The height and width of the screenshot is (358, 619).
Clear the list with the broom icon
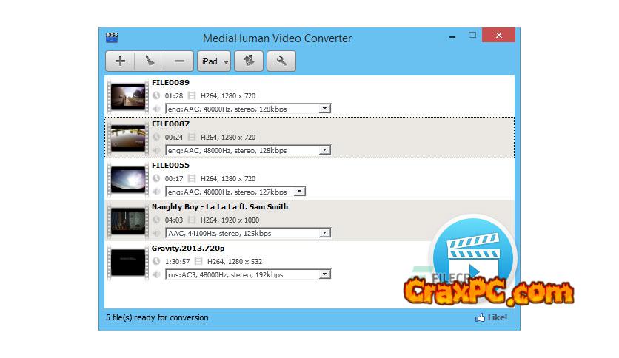[x=150, y=61]
